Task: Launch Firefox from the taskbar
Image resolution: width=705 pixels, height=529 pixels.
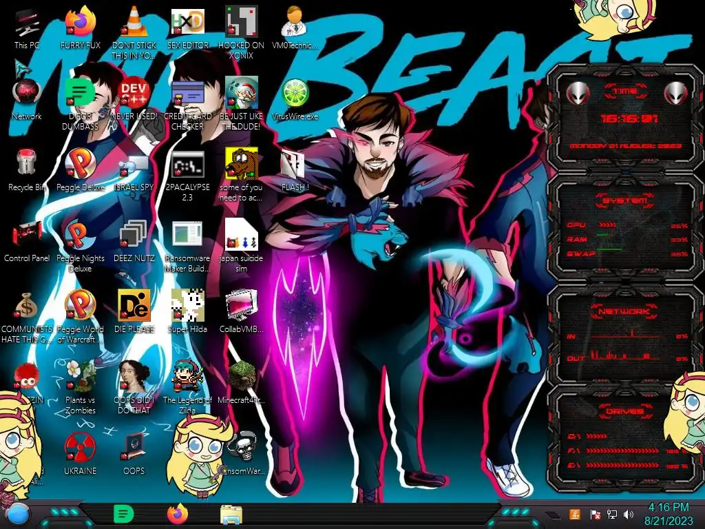Action: click(178, 514)
